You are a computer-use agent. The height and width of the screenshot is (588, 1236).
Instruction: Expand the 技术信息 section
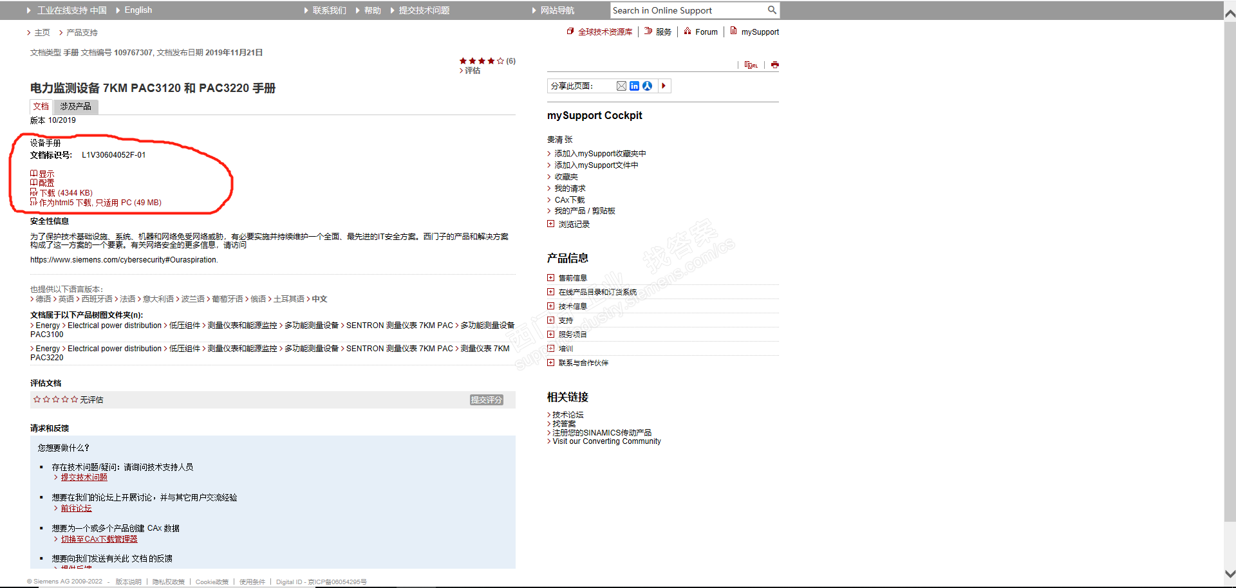click(550, 306)
